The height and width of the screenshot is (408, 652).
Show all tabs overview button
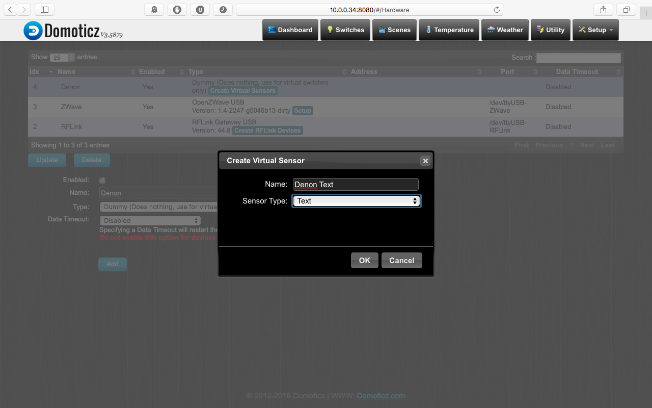click(626, 10)
